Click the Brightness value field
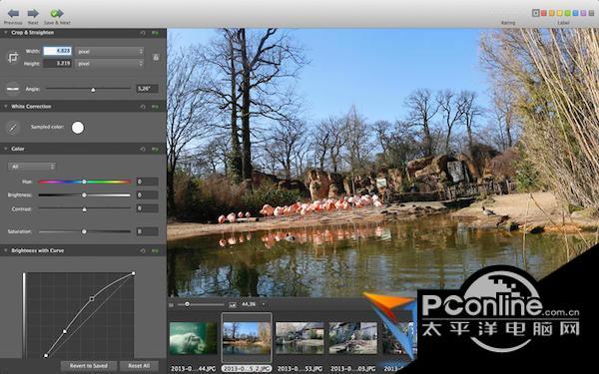 [147, 195]
